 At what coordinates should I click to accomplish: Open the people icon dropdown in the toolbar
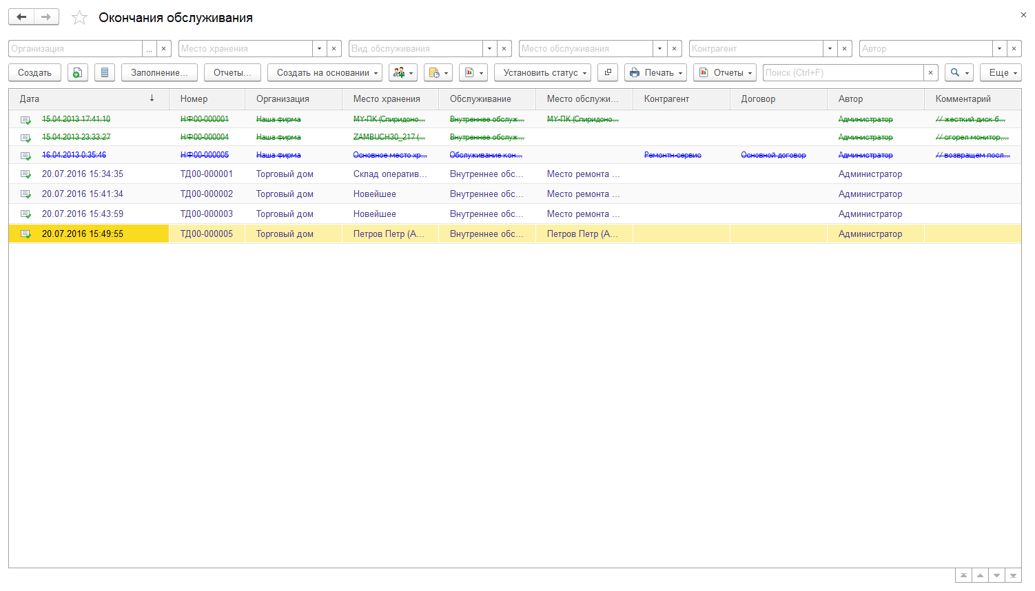click(402, 73)
